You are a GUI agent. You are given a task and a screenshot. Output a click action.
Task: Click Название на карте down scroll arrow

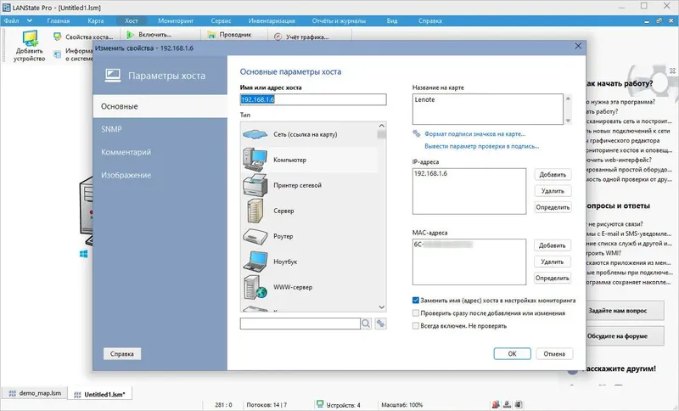tap(568, 121)
